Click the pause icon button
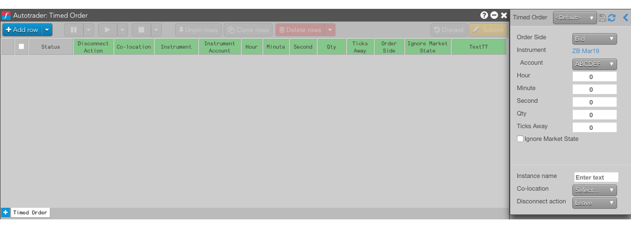 pyautogui.click(x=74, y=30)
